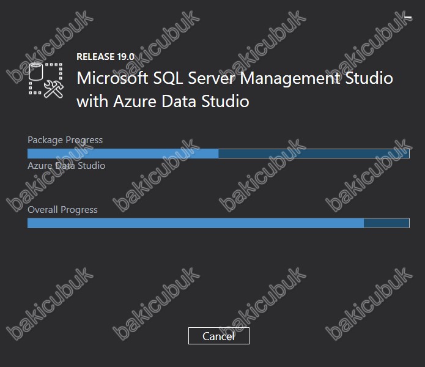Click the wrench and hammer tools icon
The height and width of the screenshot is (367, 425).
point(54,89)
